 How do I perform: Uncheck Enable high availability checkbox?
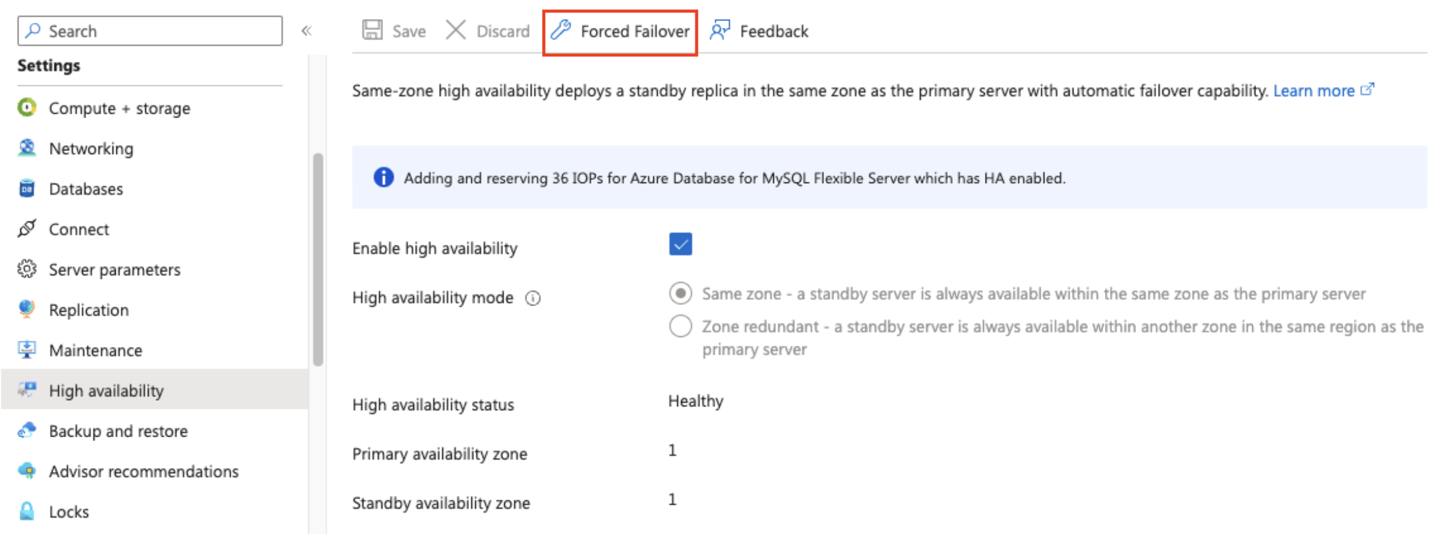click(680, 244)
